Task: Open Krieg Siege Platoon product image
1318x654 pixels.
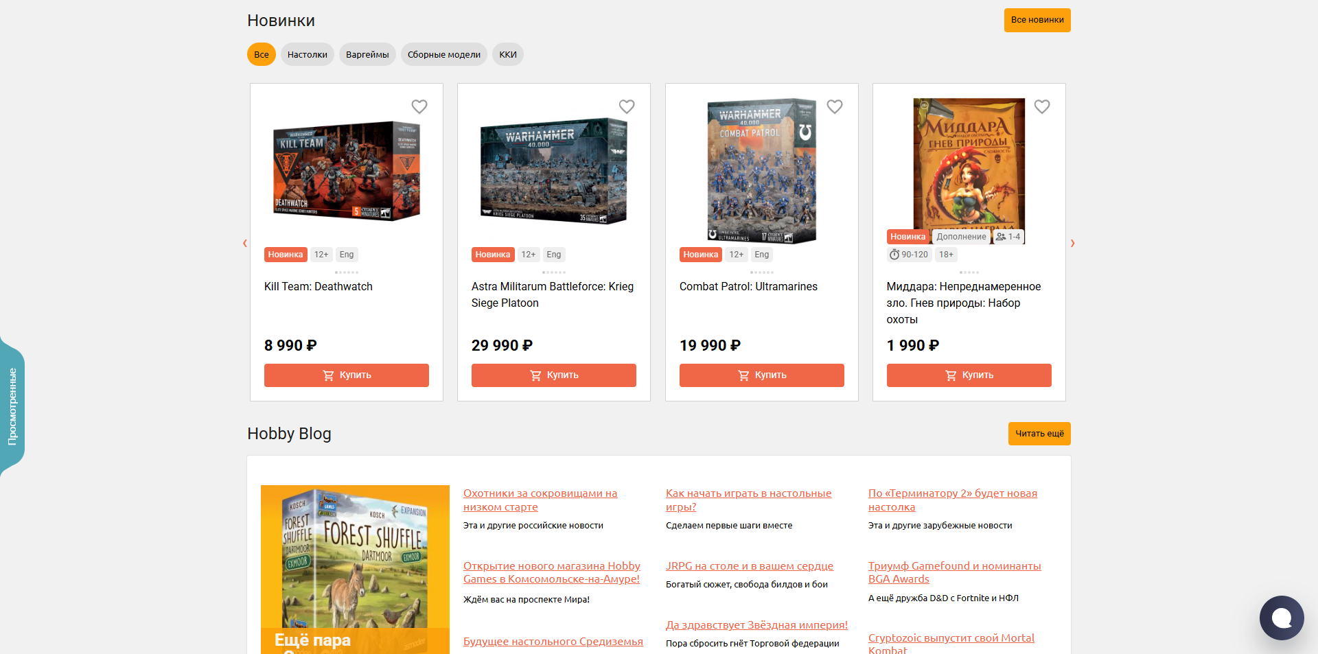Action: (x=554, y=171)
